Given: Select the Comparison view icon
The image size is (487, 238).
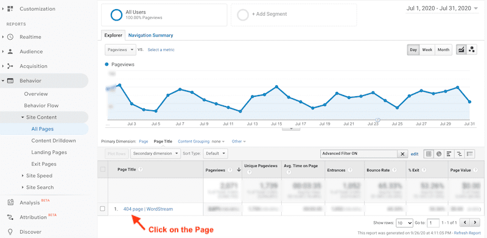Looking at the screenshot, I should tap(460, 153).
